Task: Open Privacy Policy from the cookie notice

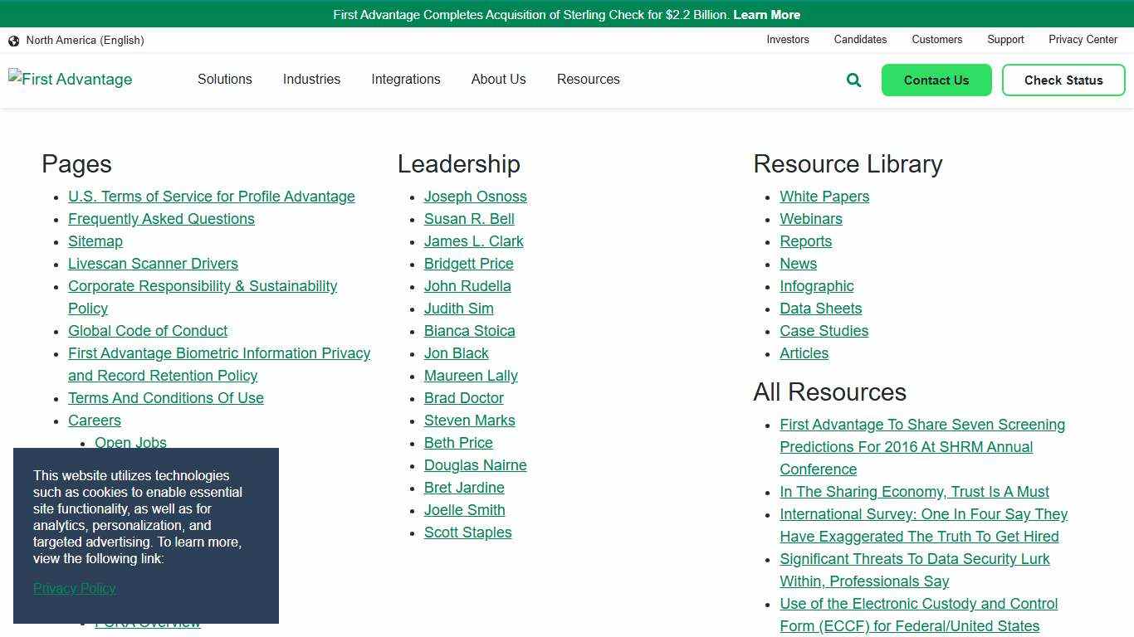Action: (74, 588)
